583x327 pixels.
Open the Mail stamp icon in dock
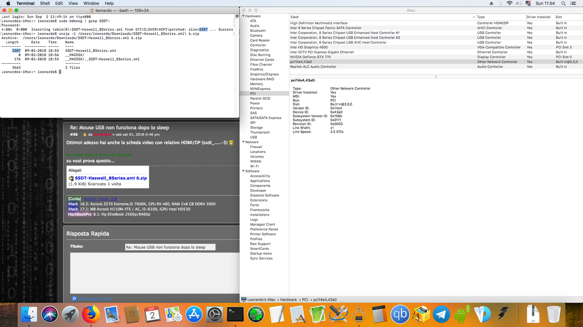point(112,314)
